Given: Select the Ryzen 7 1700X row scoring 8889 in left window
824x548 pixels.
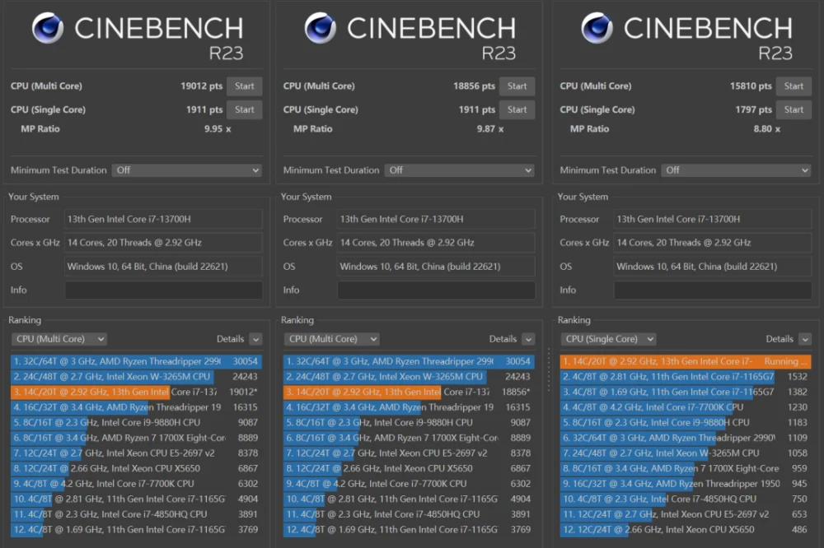Looking at the screenshot, I should [136, 438].
